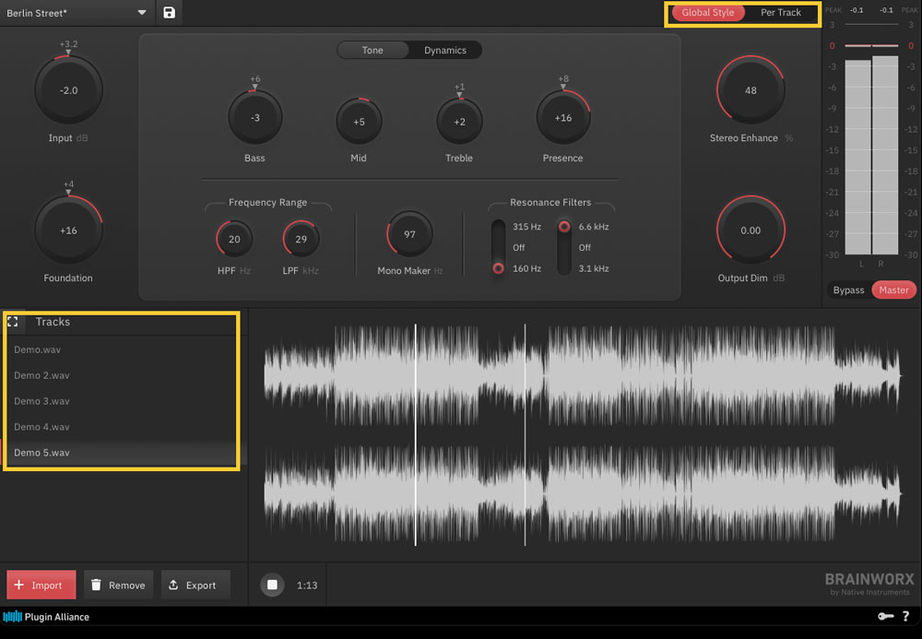This screenshot has height=639, width=922.
Task: Select Global Style mode
Action: pos(708,12)
